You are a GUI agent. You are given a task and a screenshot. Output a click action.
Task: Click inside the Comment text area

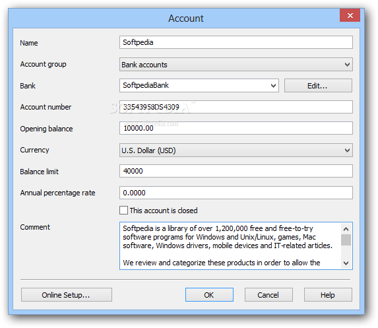point(230,246)
